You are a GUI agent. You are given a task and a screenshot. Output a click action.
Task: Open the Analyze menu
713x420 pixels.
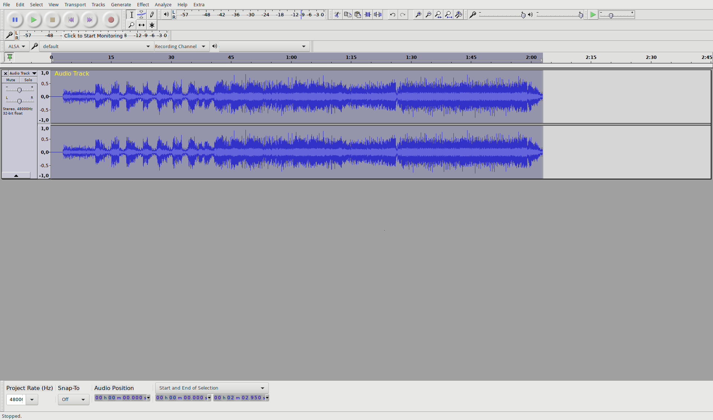[163, 4]
